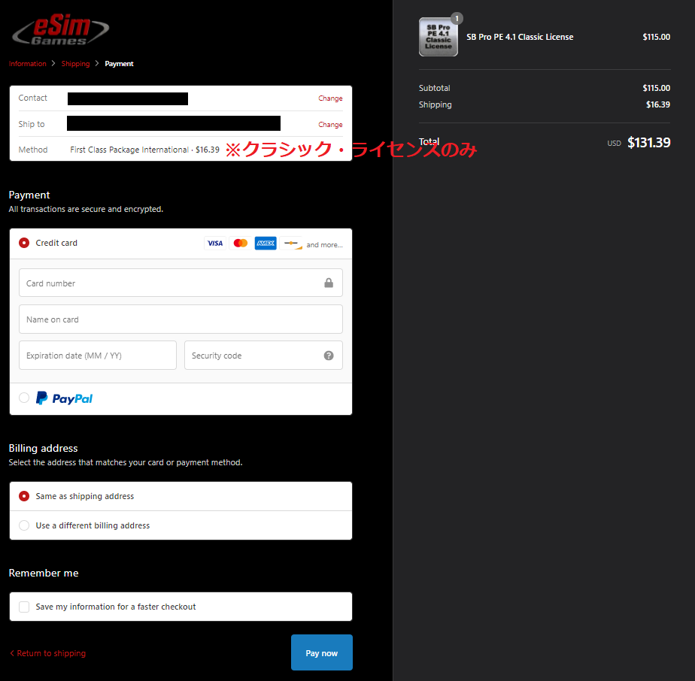This screenshot has width=695, height=681.
Task: Click the Billing address heading
Action: pyautogui.click(x=44, y=449)
